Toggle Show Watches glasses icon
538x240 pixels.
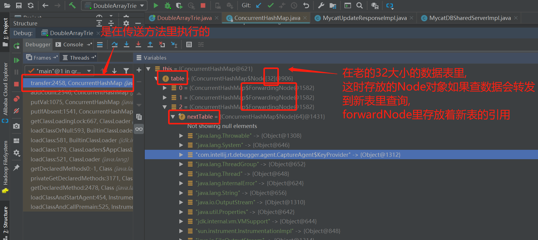pos(139,129)
